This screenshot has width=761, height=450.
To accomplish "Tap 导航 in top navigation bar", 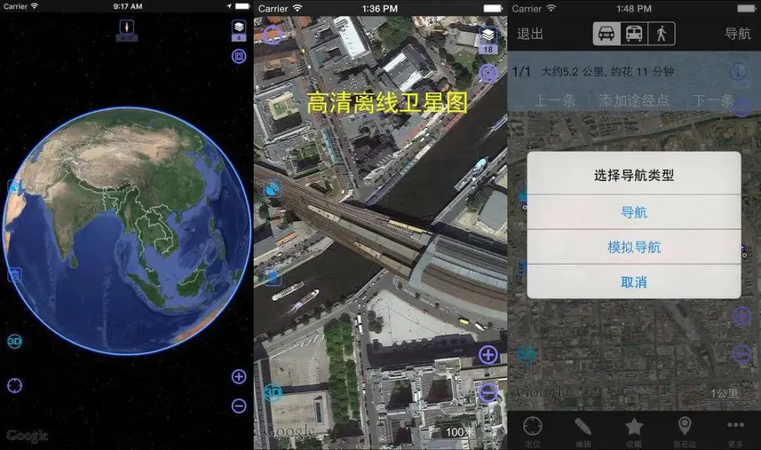I will tap(738, 34).
